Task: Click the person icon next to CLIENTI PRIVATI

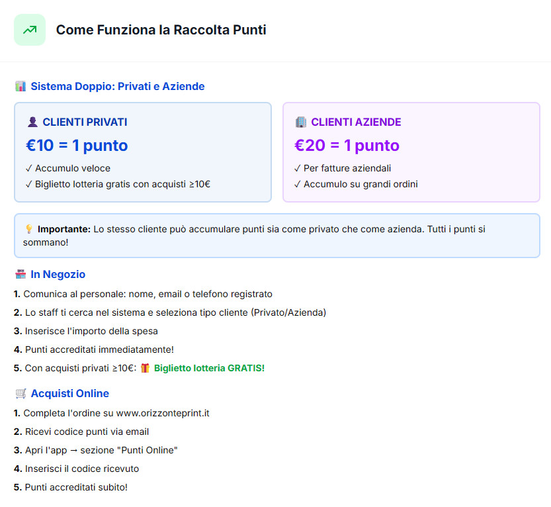Action: point(32,122)
